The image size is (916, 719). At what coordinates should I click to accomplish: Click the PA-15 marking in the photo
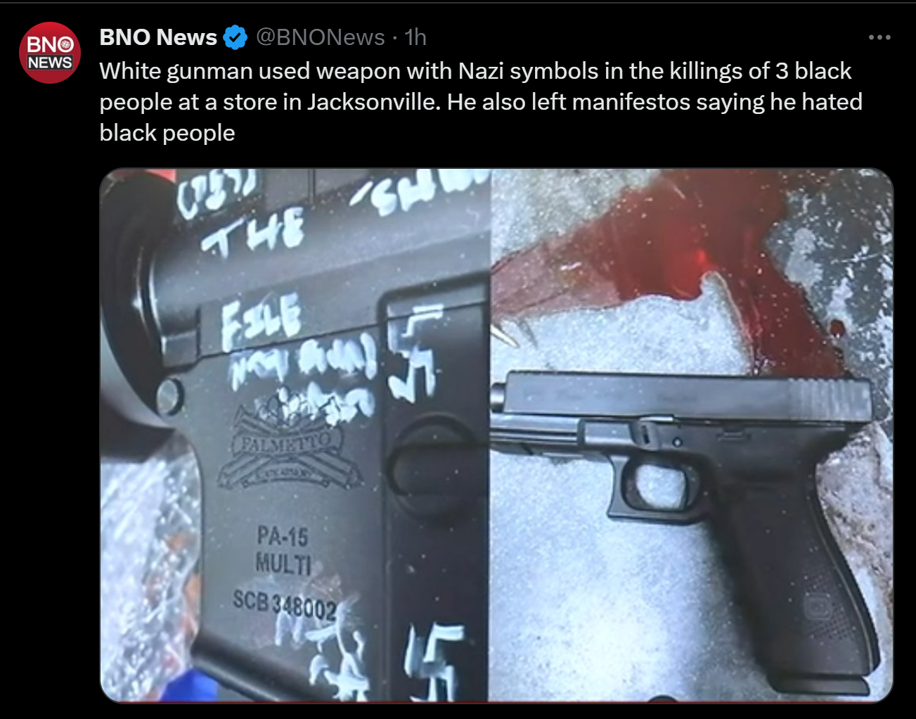283,537
